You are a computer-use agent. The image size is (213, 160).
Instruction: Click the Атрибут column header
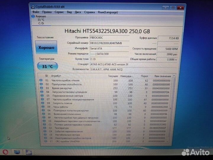pyautogui.click(x=56, y=76)
